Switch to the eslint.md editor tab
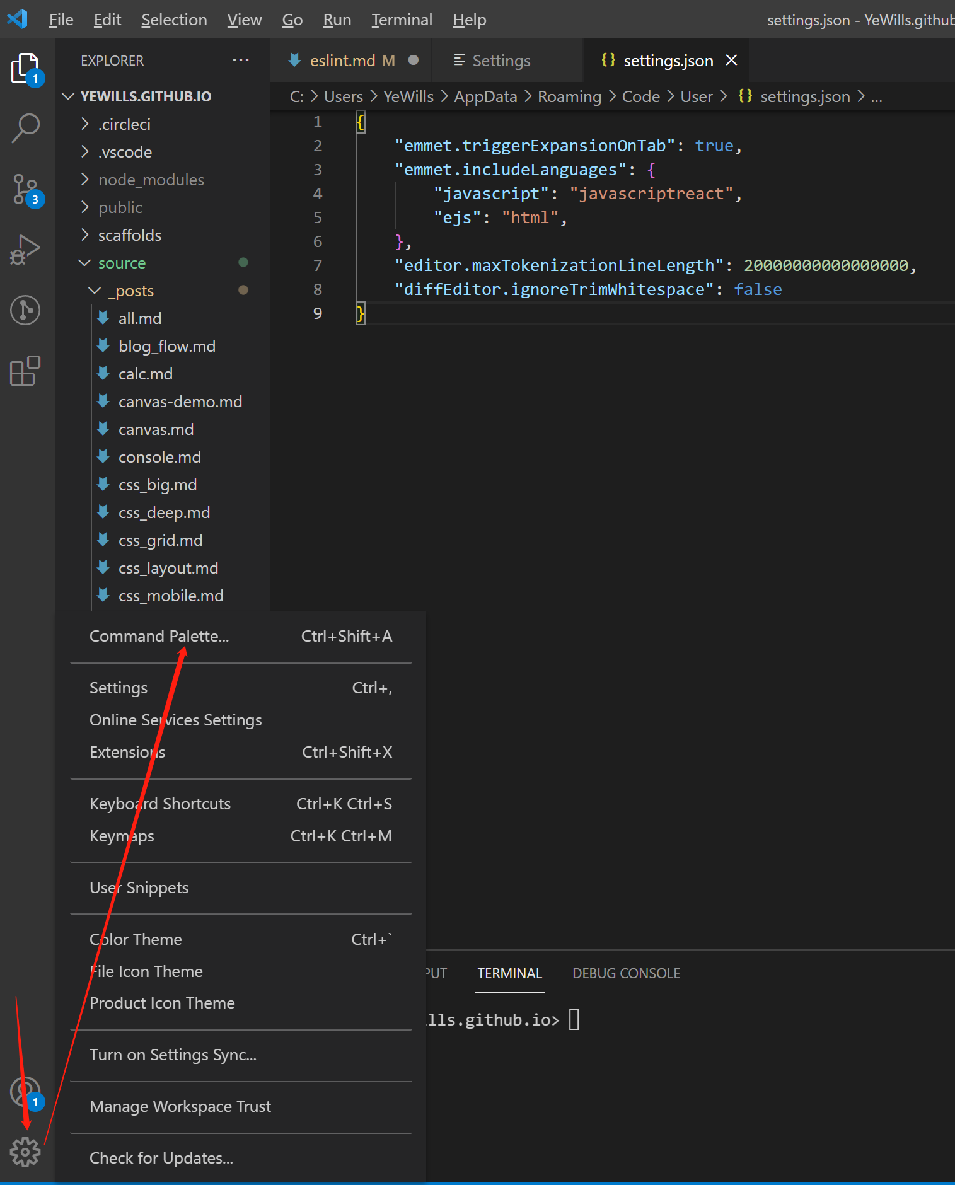 click(x=343, y=61)
